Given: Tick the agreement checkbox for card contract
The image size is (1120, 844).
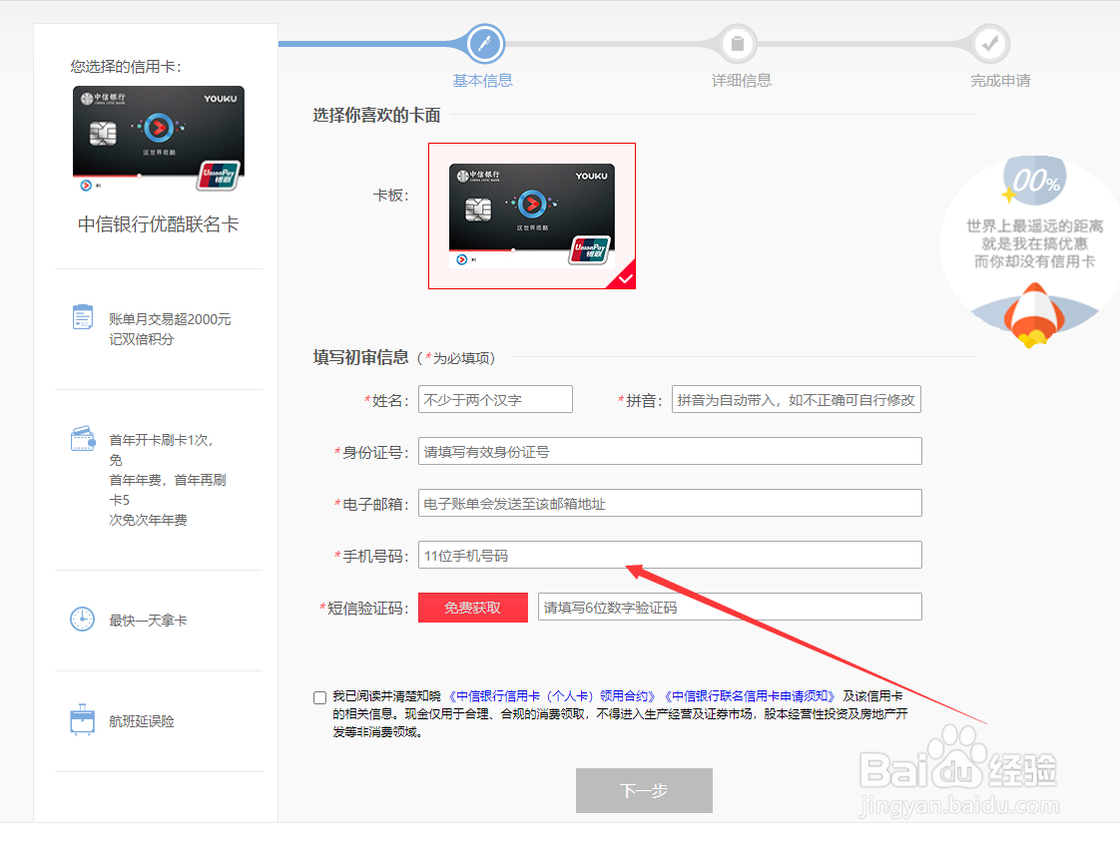Looking at the screenshot, I should click(320, 697).
